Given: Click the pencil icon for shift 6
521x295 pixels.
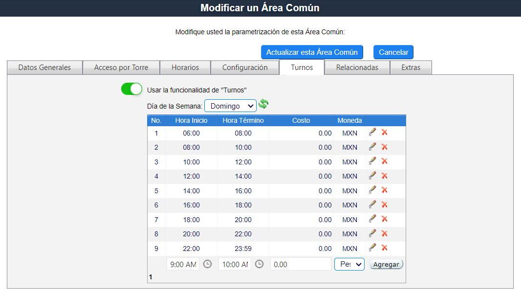Looking at the screenshot, I should click(x=372, y=204).
